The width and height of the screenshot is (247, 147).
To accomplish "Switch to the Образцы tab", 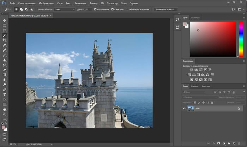I will 195,17.
